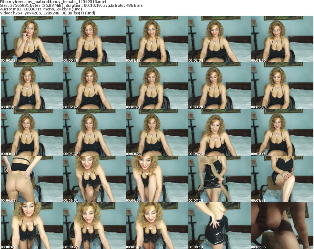Open the thumbnail labeled 00:03:28
The image size is (314, 249).
(219, 86)
